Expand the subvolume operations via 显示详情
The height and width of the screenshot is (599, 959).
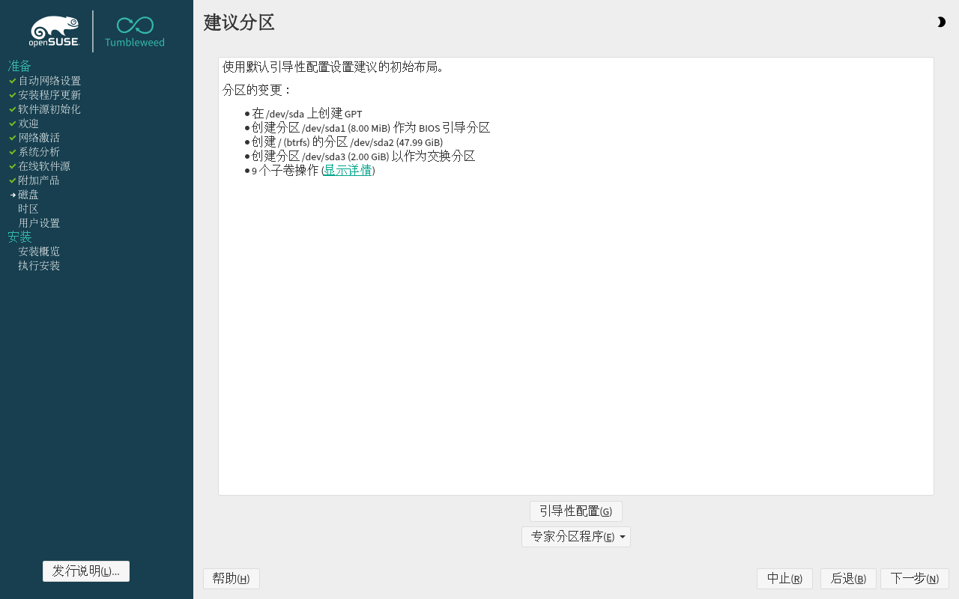[x=347, y=170]
